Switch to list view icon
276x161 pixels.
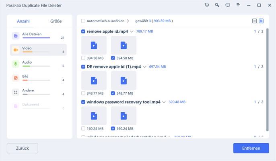point(254,21)
